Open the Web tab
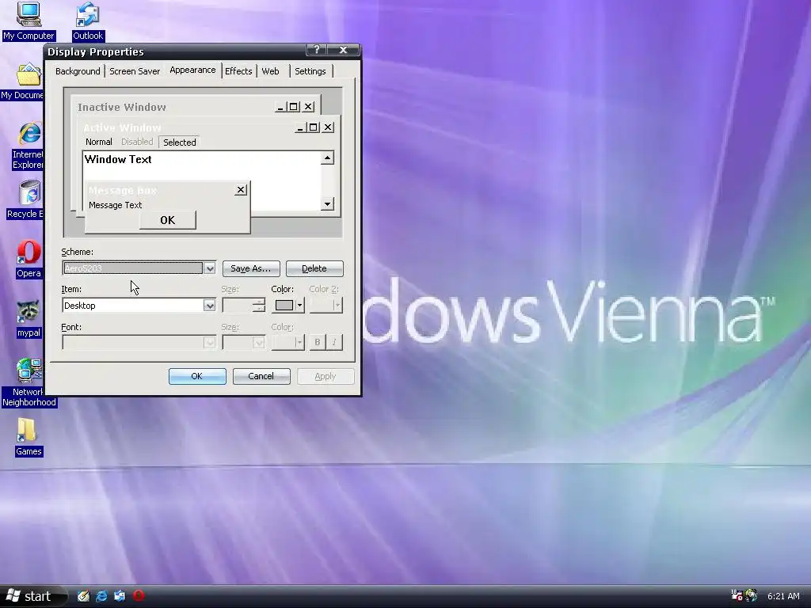The image size is (811, 608). (x=270, y=71)
